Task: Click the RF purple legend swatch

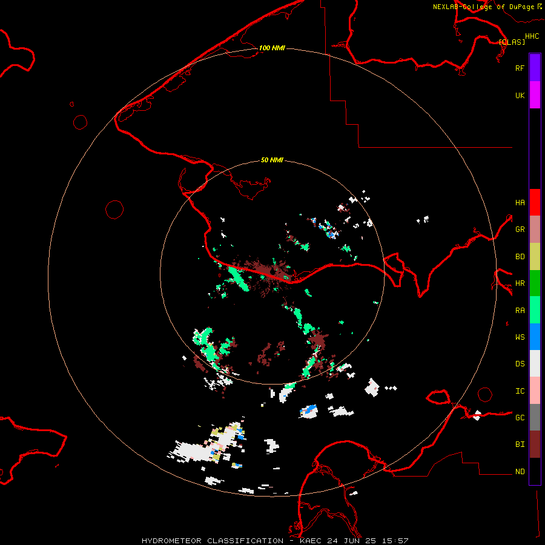Action: (x=535, y=68)
